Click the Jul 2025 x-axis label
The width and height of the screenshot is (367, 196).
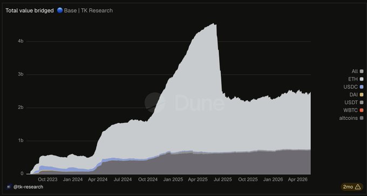pos(222,179)
